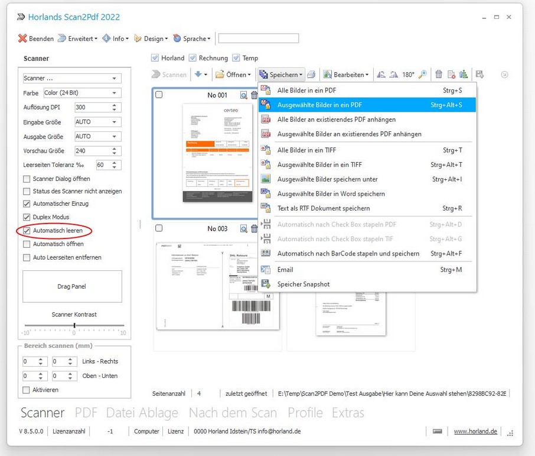Click thumbnail of page No 001

tap(218, 153)
